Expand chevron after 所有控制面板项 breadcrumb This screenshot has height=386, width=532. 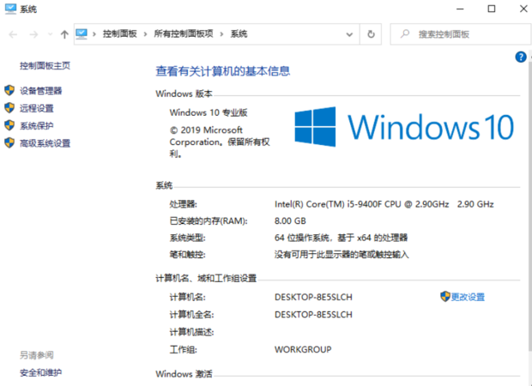pyautogui.click(x=221, y=34)
